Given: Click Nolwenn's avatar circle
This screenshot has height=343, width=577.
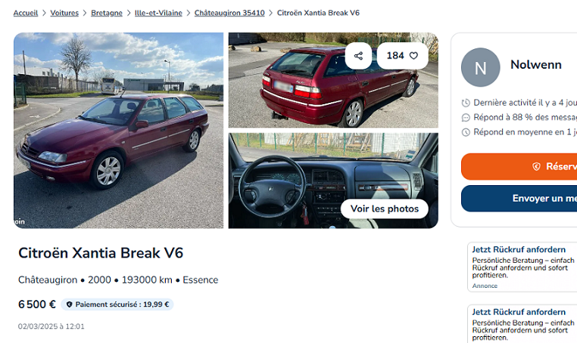Looking at the screenshot, I should (480, 67).
